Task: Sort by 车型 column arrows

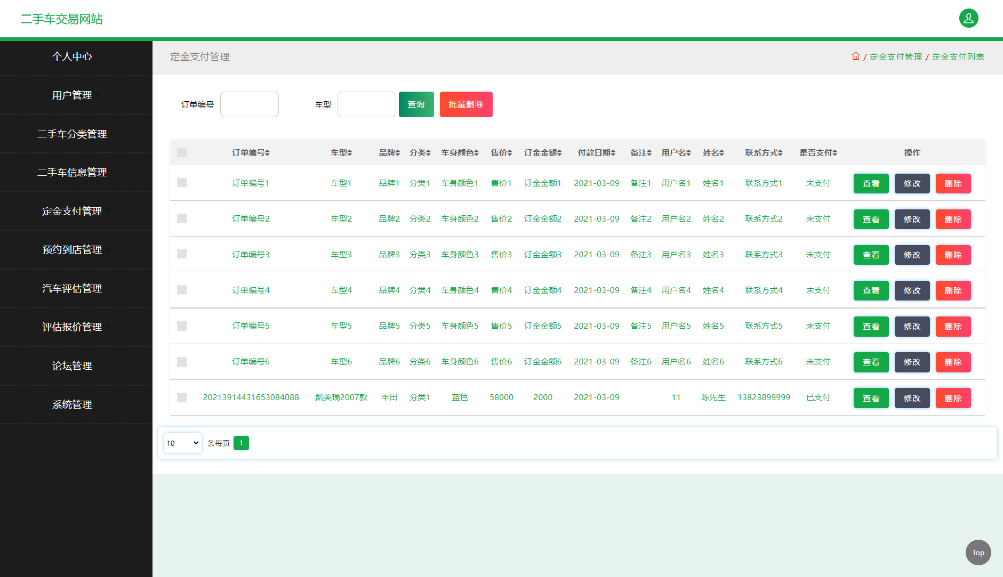Action: (350, 153)
